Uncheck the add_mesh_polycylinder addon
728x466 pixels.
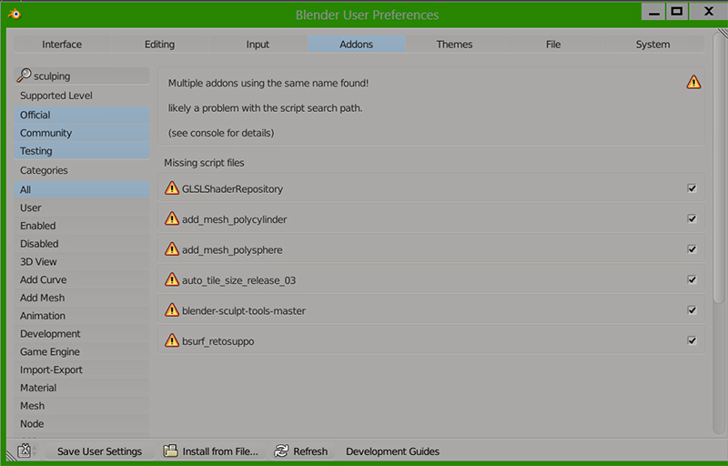click(692, 218)
